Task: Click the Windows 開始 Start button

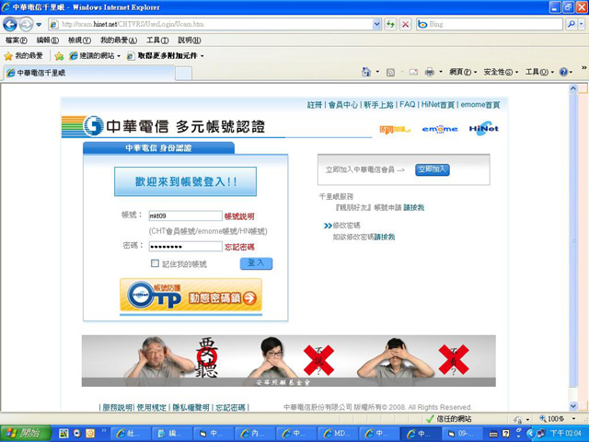Action: (25, 434)
